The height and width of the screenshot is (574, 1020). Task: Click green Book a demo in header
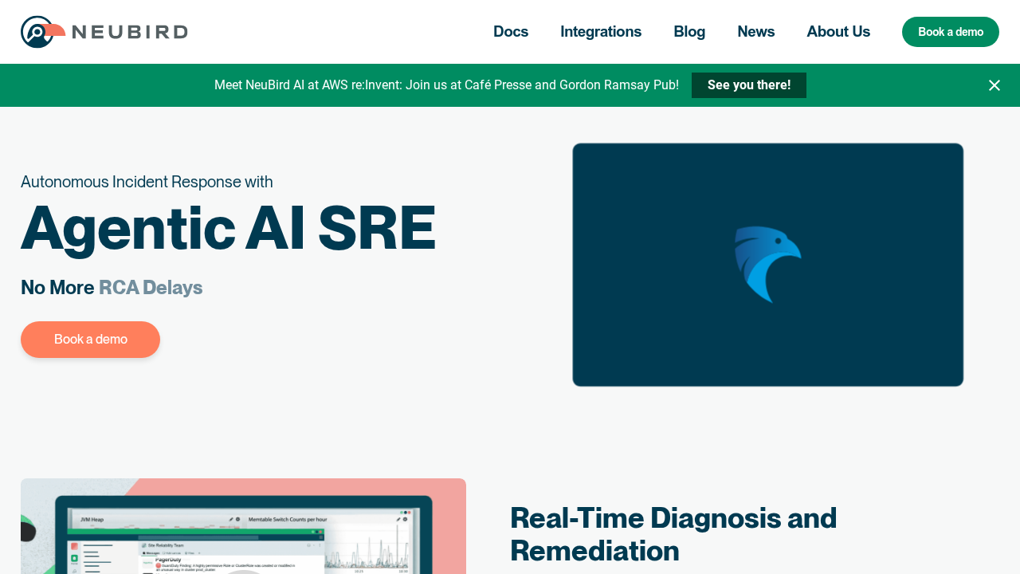point(951,32)
